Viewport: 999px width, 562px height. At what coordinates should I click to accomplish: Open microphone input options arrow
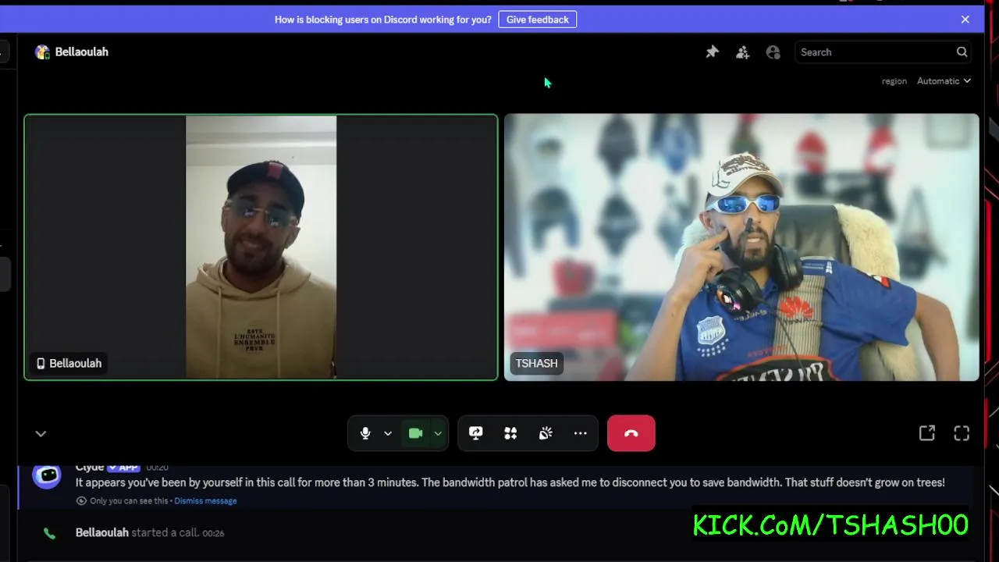click(x=387, y=433)
